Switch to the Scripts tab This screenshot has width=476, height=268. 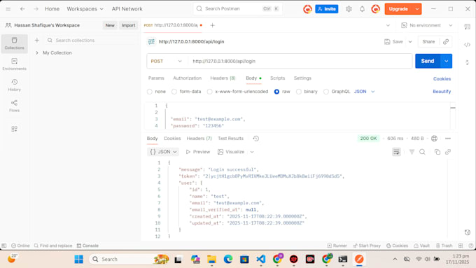277,78
